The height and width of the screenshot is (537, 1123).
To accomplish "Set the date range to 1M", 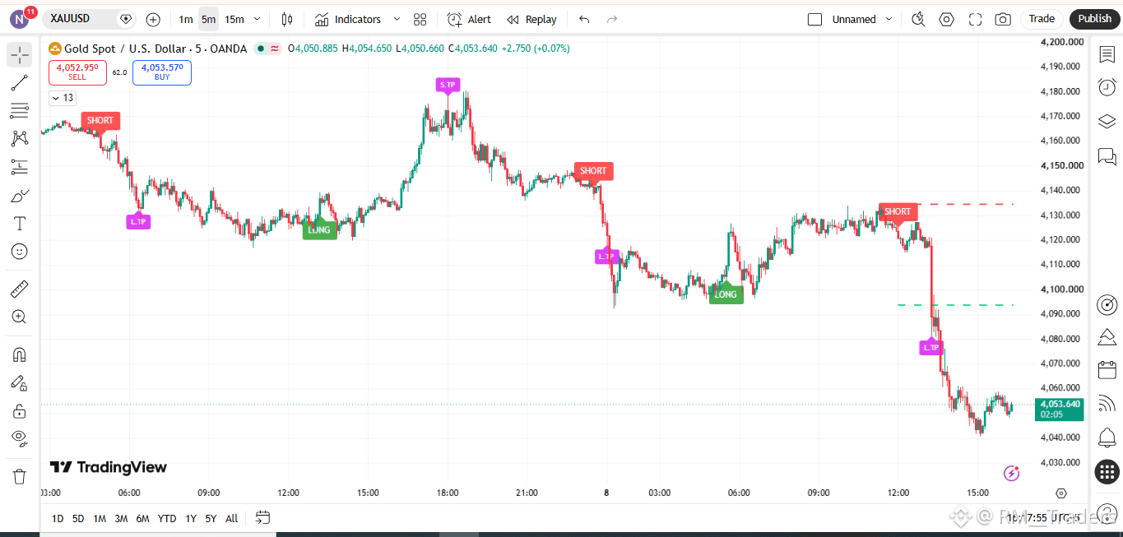I will pyautogui.click(x=100, y=518).
